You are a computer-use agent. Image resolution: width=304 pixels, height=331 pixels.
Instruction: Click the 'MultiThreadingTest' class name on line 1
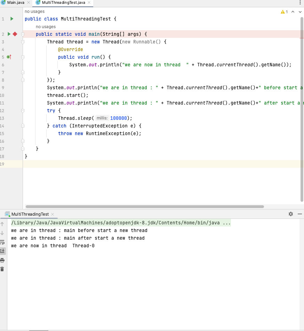pyautogui.click(x=86, y=19)
